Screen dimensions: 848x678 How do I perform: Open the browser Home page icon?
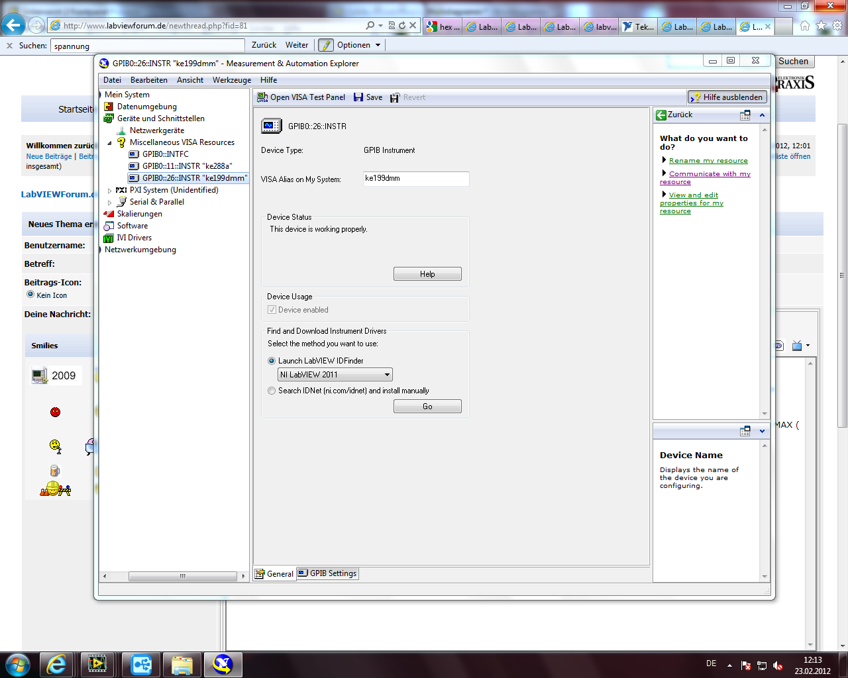pyautogui.click(x=805, y=26)
